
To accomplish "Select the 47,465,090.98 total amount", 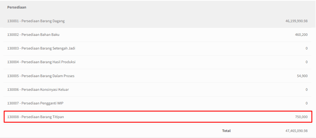I will click(297, 131).
